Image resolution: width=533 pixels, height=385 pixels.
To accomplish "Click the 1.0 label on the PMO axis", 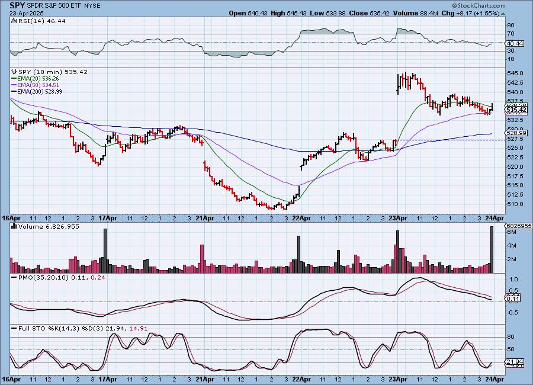I will coord(513,279).
